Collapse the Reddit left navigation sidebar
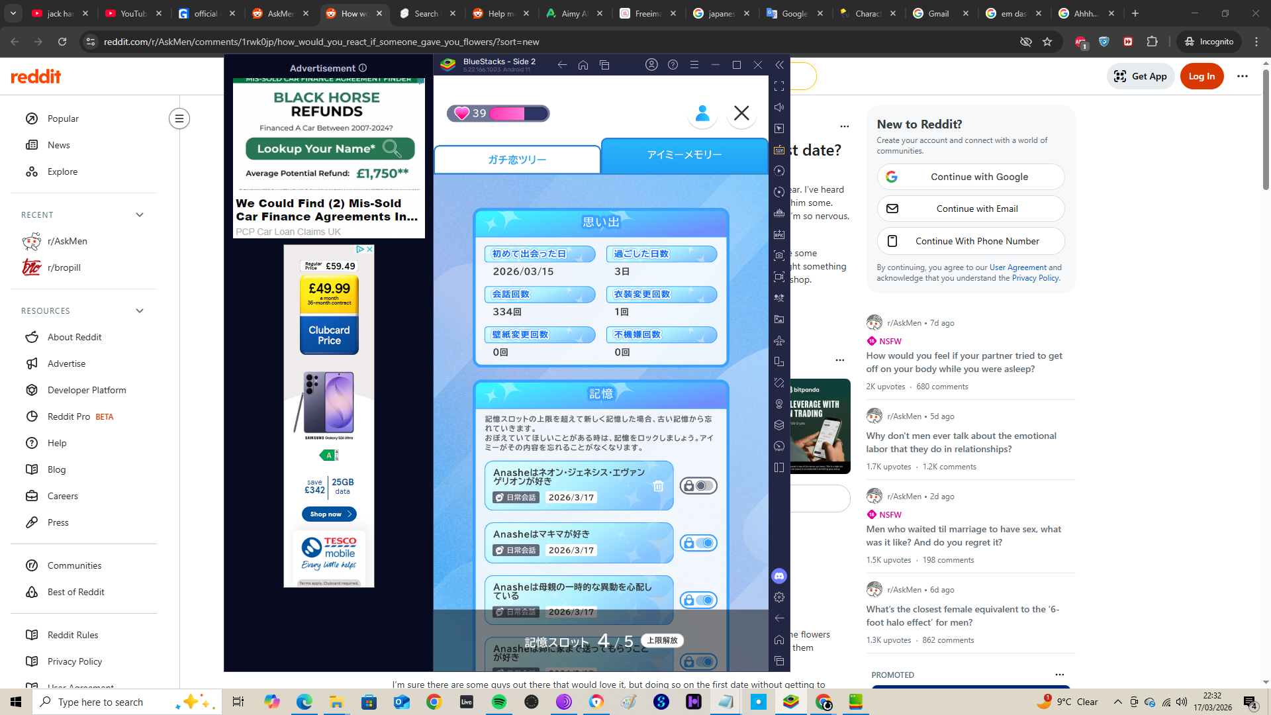 [179, 119]
